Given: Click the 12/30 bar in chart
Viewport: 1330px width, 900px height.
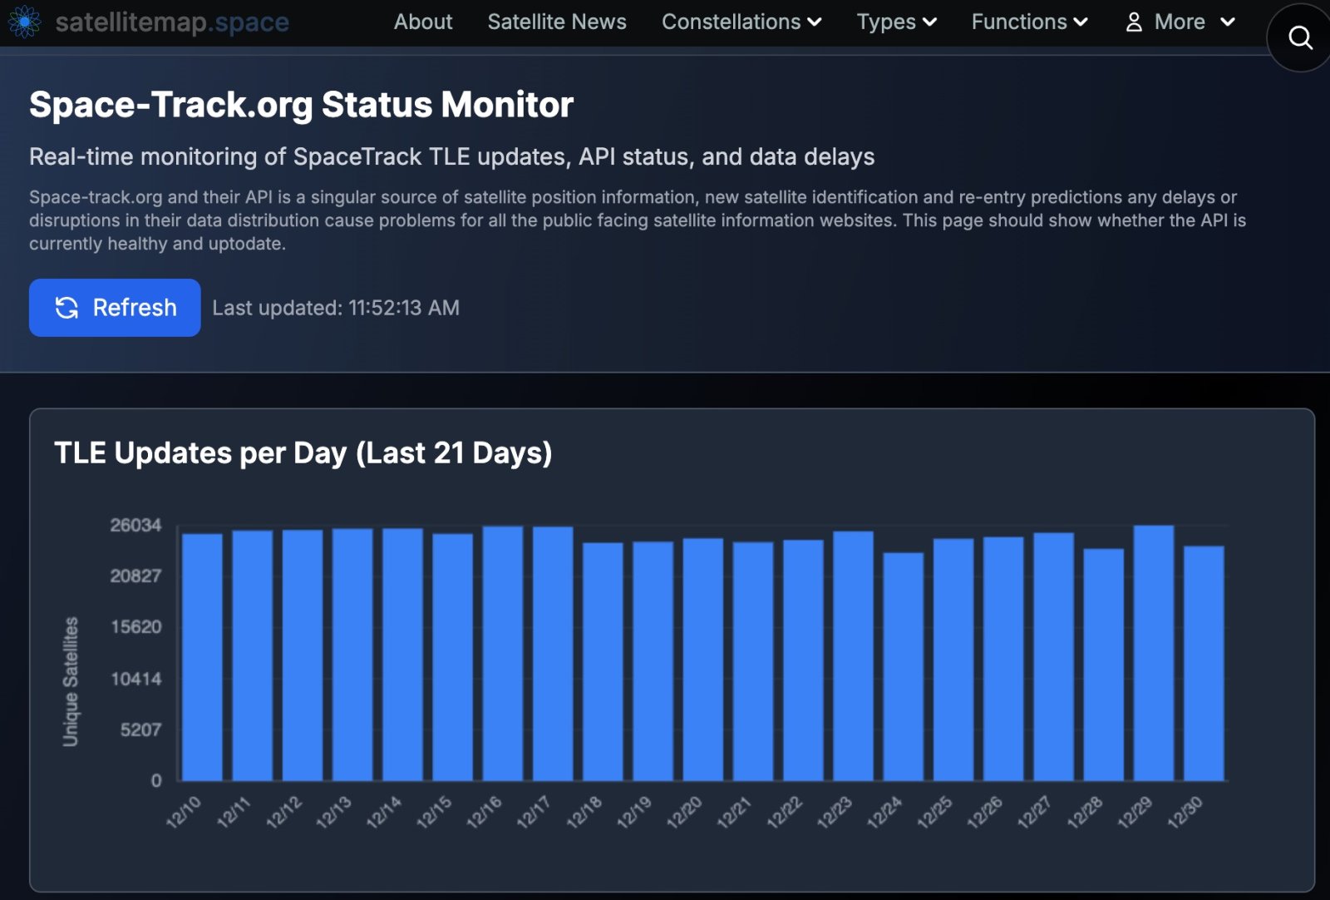Looking at the screenshot, I should pyautogui.click(x=1204, y=663).
